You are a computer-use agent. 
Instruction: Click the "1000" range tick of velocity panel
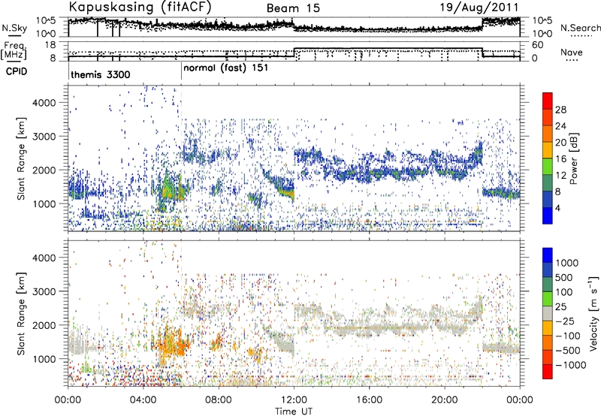point(44,359)
